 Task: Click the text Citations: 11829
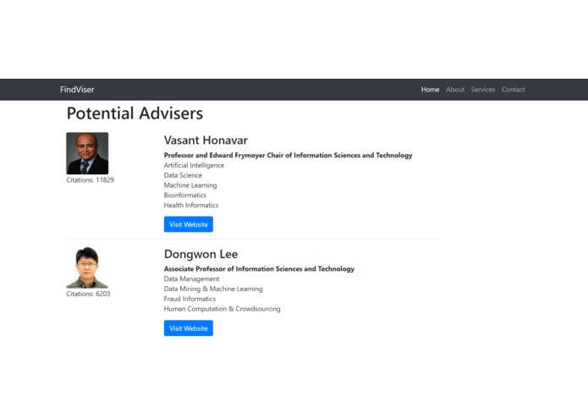pos(90,180)
